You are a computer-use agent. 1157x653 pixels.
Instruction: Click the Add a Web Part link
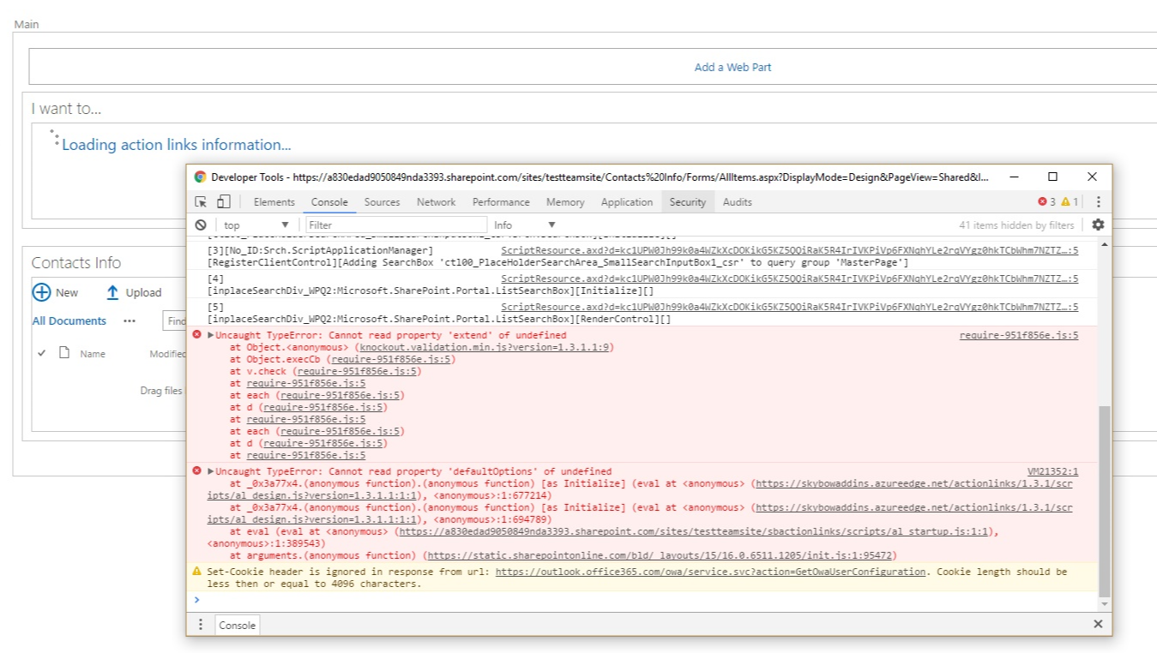732,67
